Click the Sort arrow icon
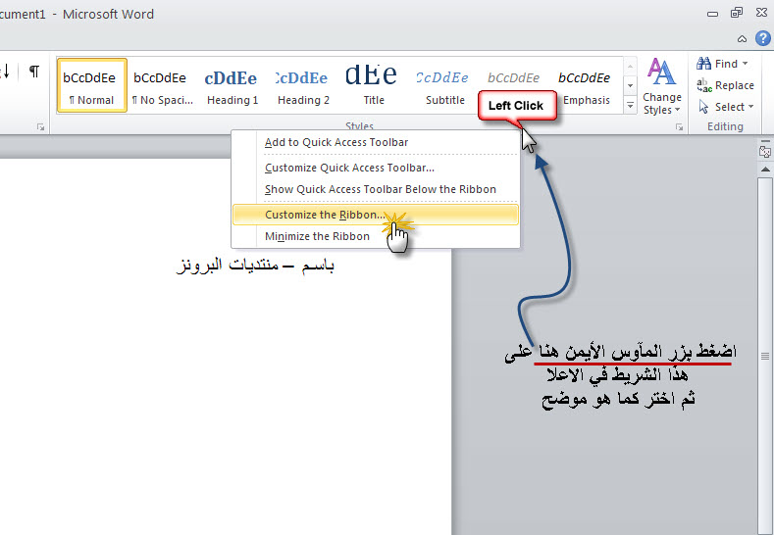The width and height of the screenshot is (774, 535). (x=5, y=72)
